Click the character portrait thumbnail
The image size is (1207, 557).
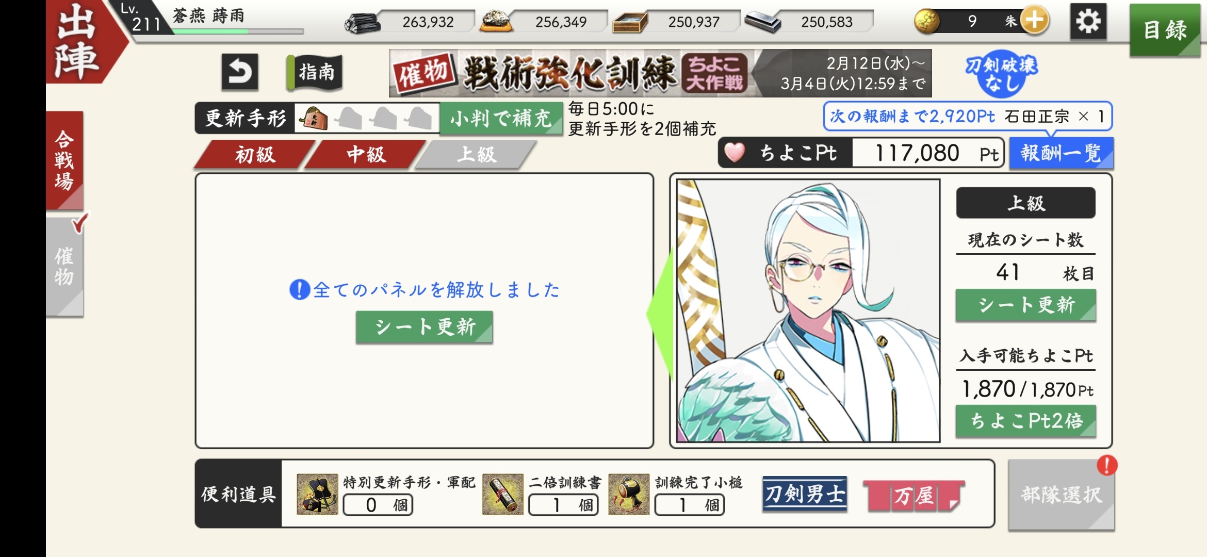pos(808,310)
